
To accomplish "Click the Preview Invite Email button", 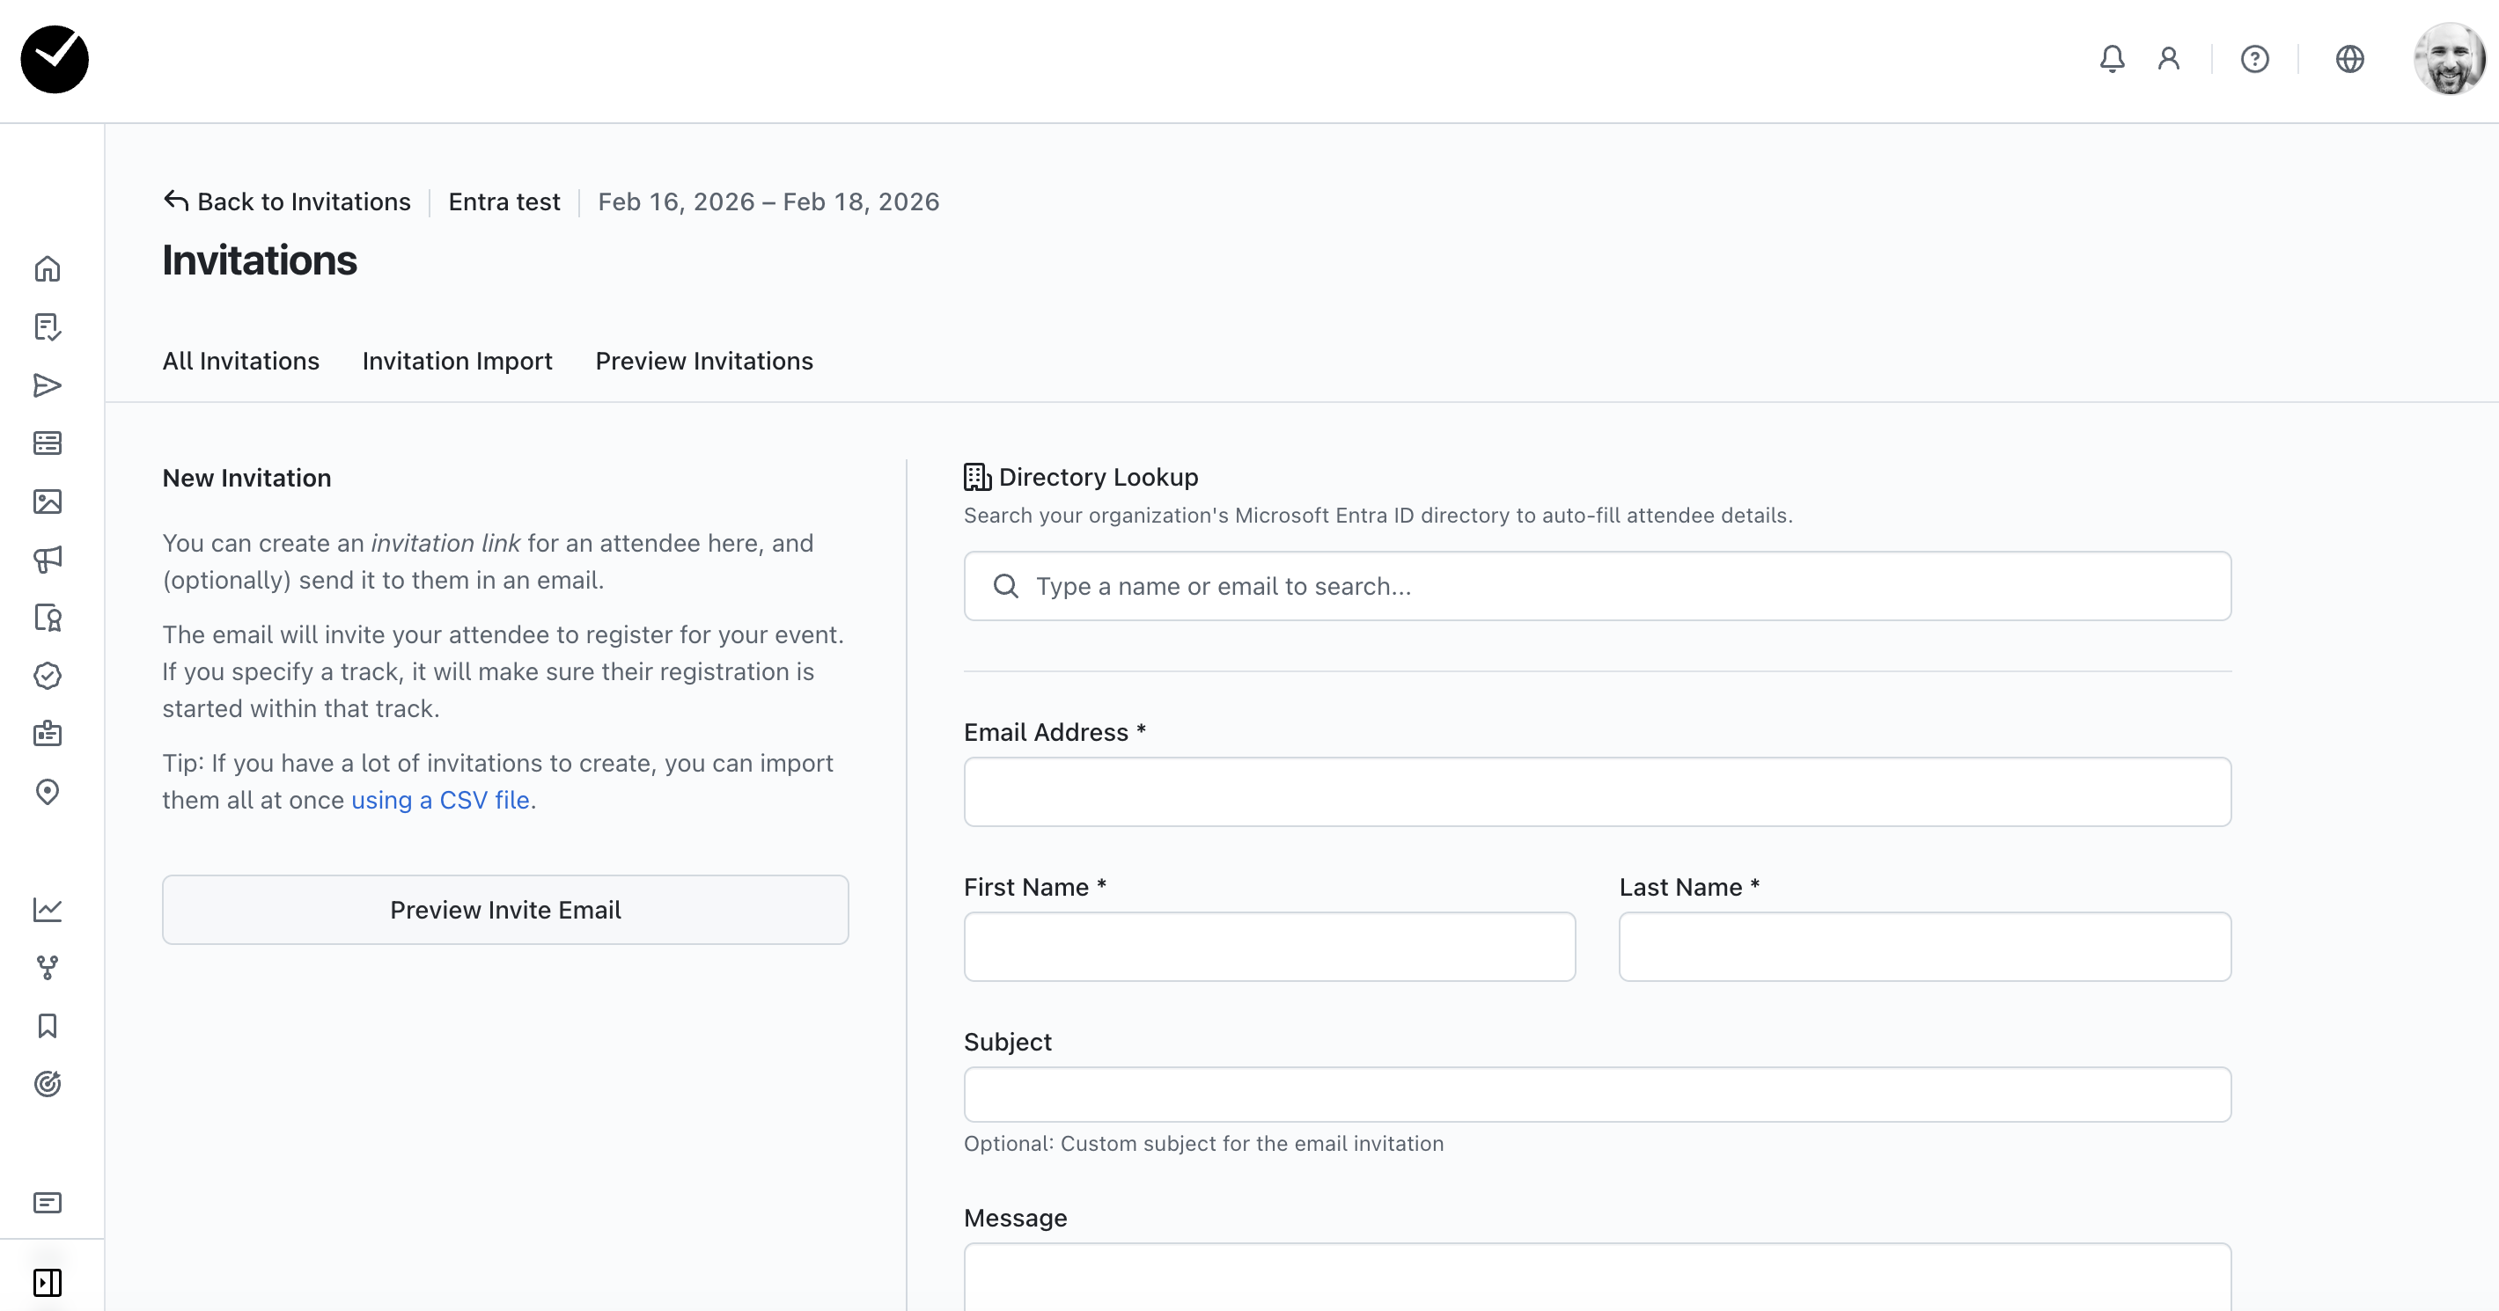I will pos(505,910).
